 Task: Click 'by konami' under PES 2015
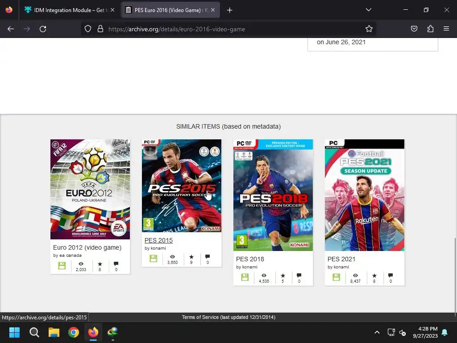tap(155, 248)
